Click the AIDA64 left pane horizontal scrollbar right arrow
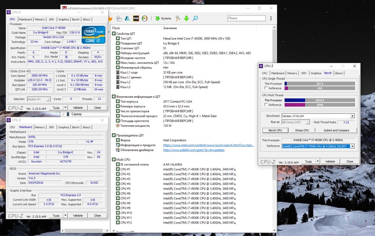Screen dimensions: 375x236 click(107, 231)
